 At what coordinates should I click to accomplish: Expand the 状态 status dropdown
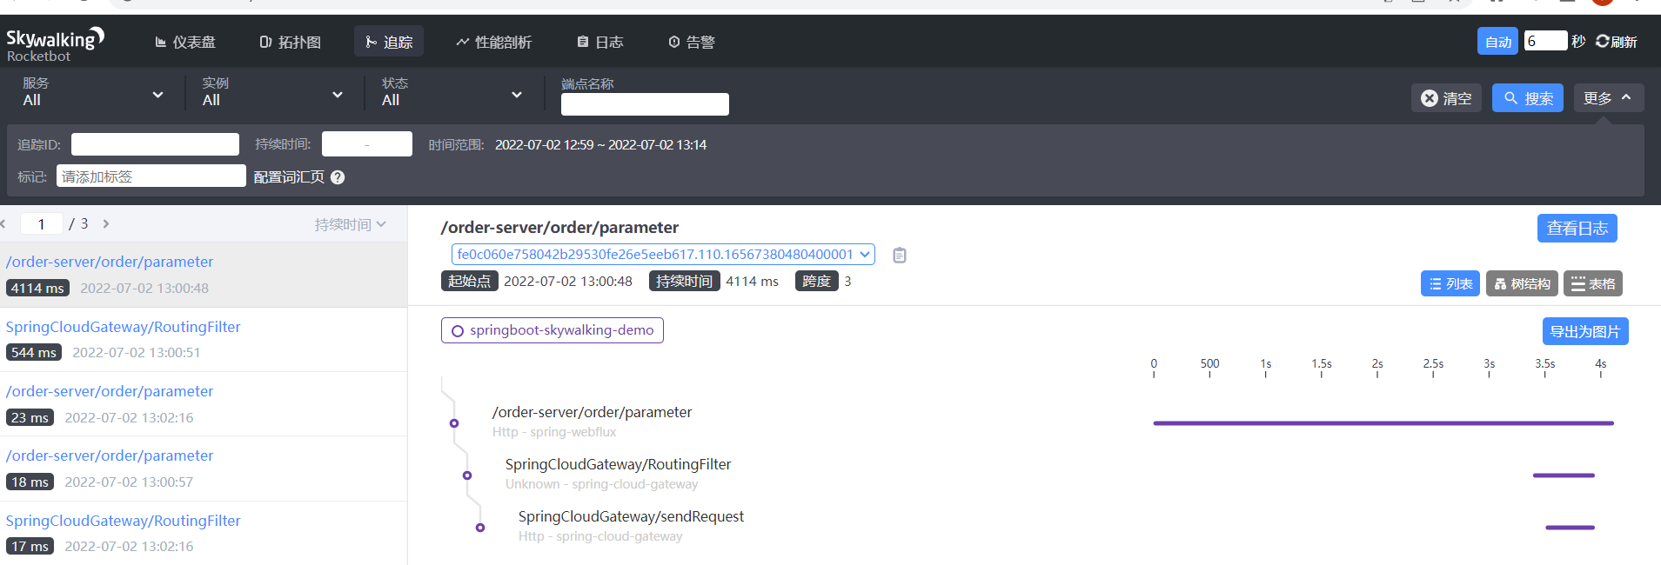pyautogui.click(x=452, y=92)
